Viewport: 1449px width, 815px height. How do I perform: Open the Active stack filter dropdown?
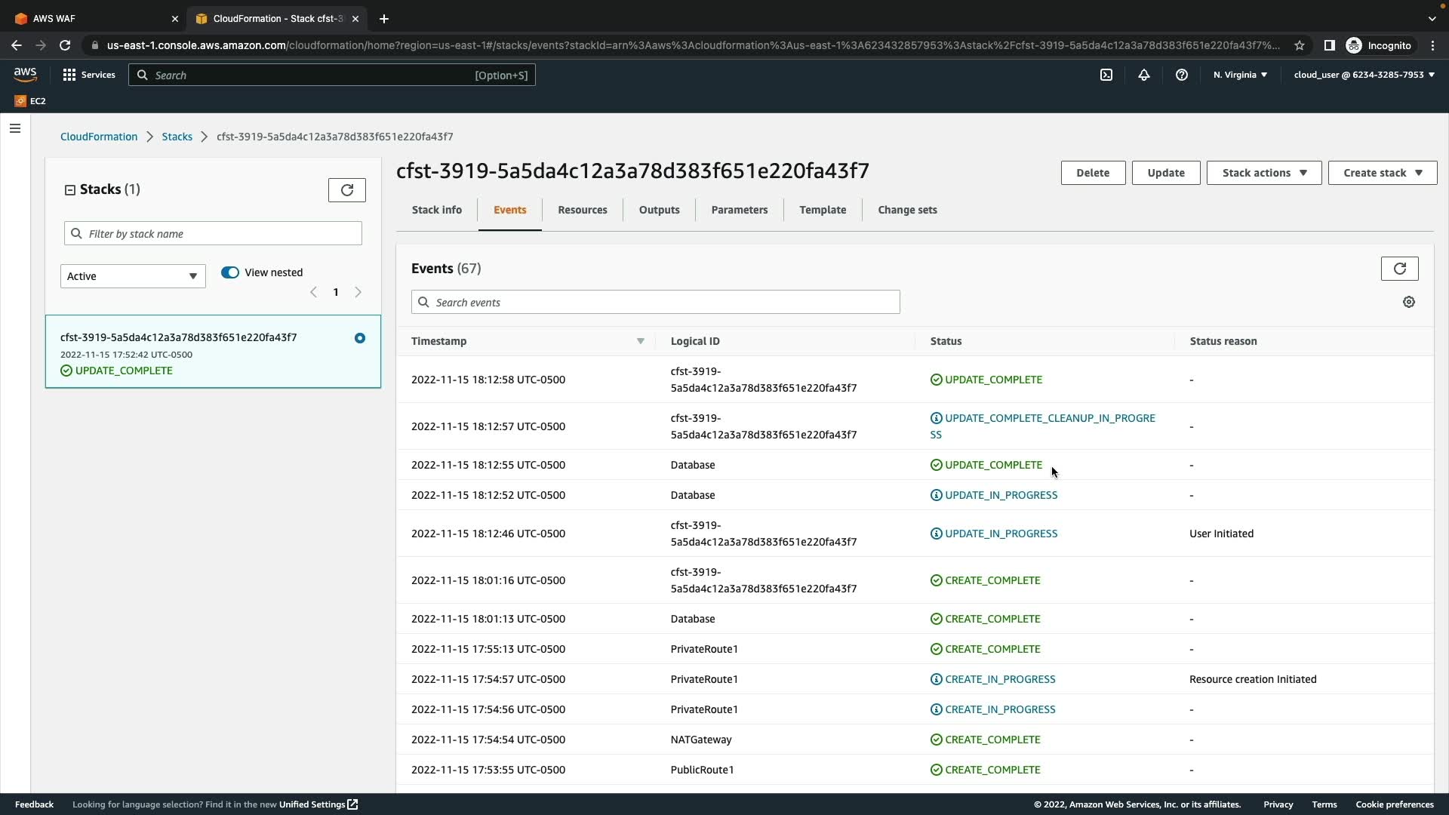click(133, 276)
